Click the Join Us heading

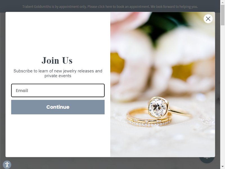(x=57, y=60)
